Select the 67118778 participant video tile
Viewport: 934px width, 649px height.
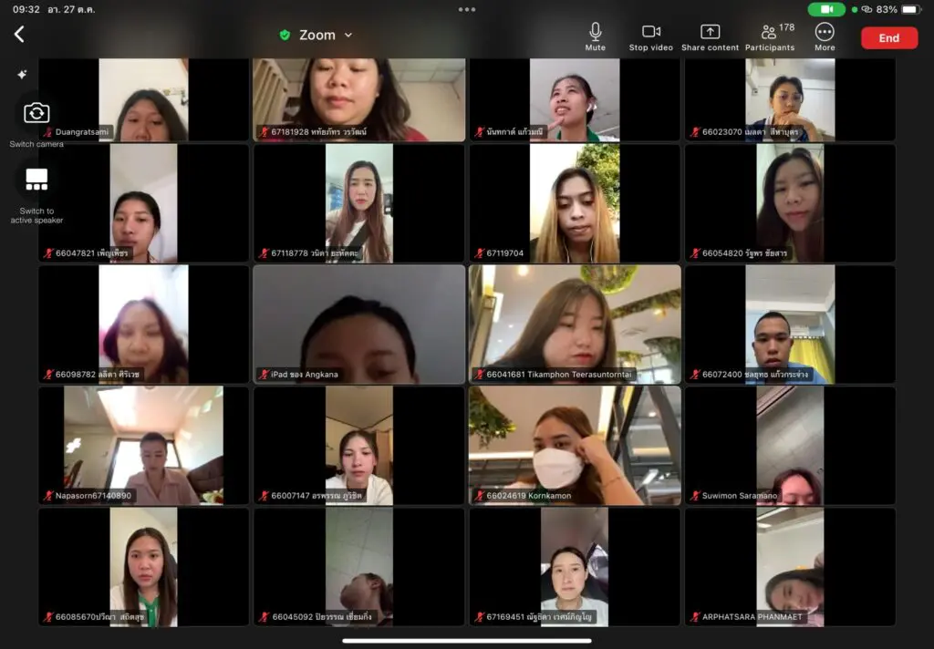[359, 203]
